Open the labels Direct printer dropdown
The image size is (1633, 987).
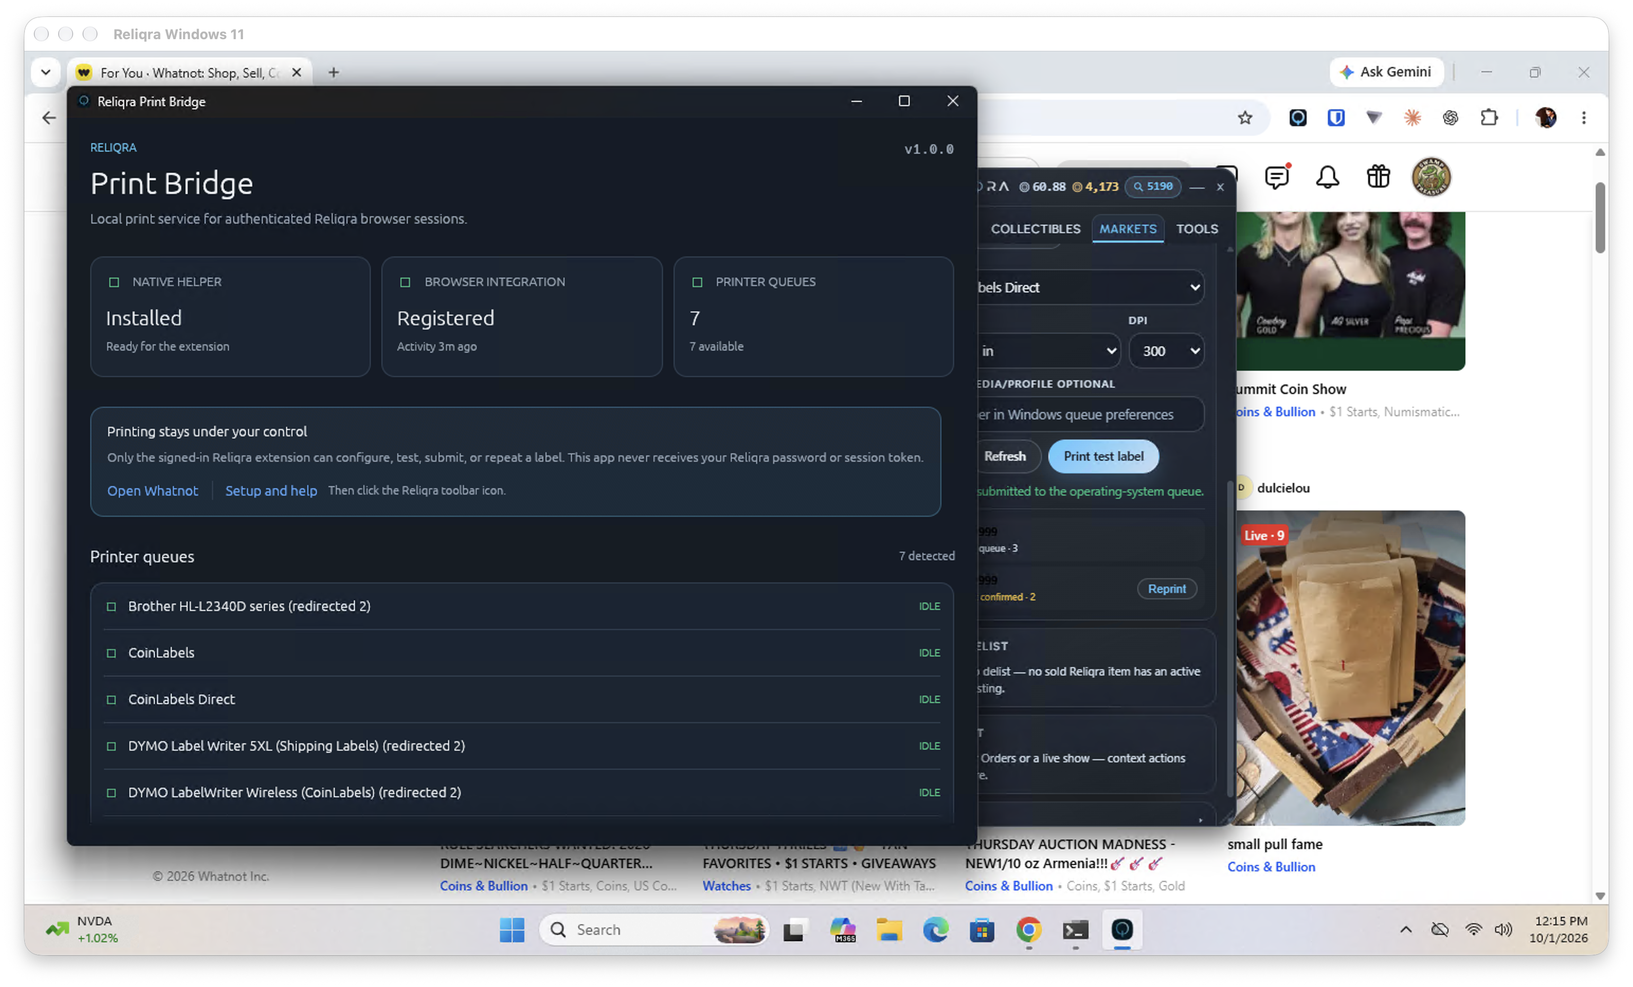(1090, 287)
